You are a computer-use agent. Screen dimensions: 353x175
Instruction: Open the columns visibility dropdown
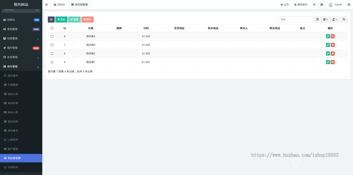[325, 19]
